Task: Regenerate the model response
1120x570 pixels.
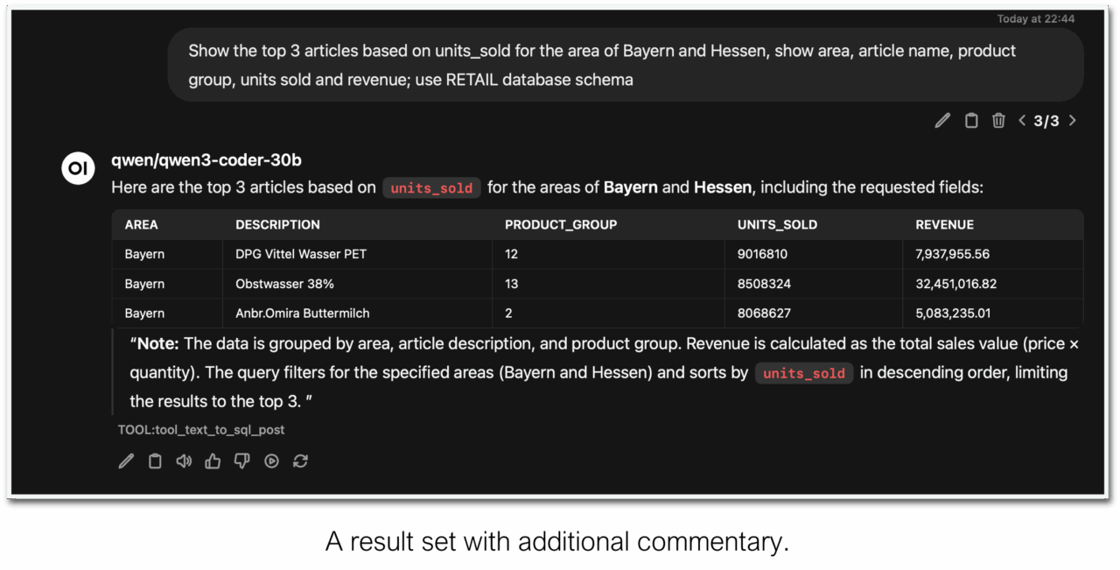Action: [300, 461]
